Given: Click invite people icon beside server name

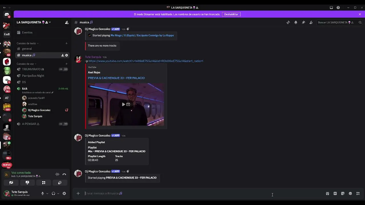Looking at the screenshot, I should [x=67, y=22].
